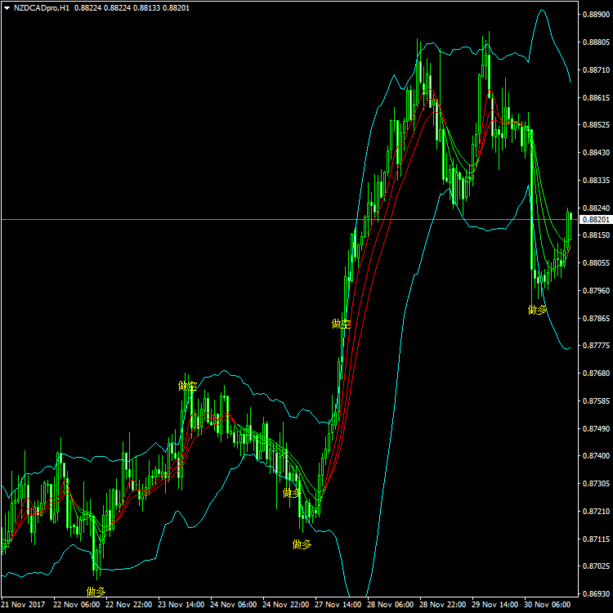Click the NZDCADpro,H1 symbol title
The width and height of the screenshot is (613, 613).
[x=42, y=8]
